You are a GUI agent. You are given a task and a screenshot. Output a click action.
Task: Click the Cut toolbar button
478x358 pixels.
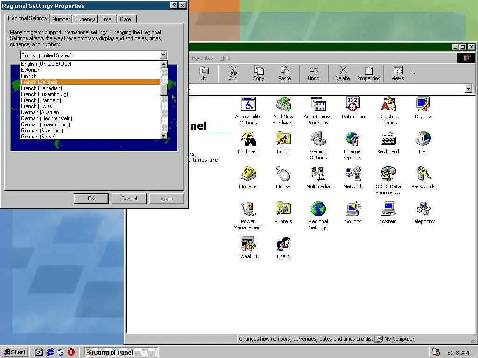232,74
